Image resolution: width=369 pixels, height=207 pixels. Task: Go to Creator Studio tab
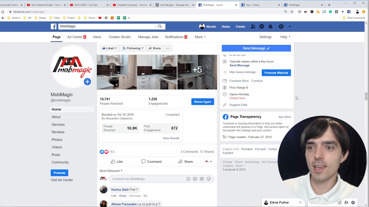(120, 37)
